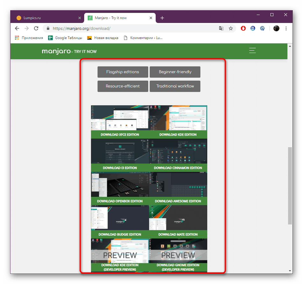Click Download GNOME Edition (Developer Preview)
The width and height of the screenshot is (303, 284).
click(x=178, y=267)
